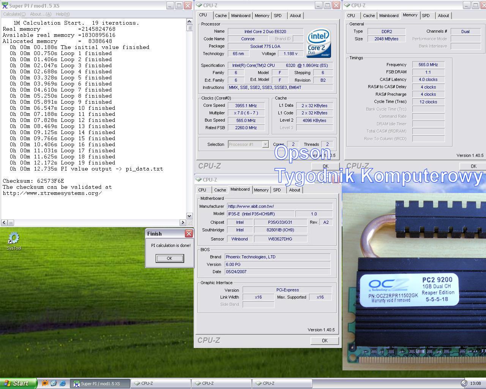The height and width of the screenshot is (389, 486).
Task: Click the Internet Explorer quick launch icon
Action: [63, 383]
